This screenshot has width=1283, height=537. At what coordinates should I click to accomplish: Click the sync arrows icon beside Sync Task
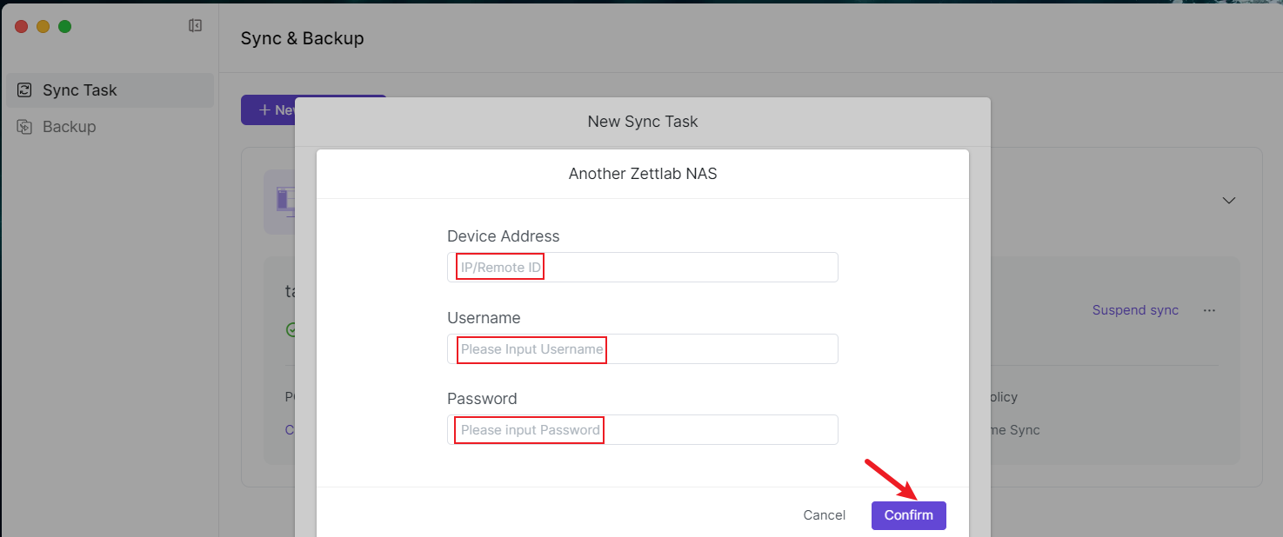[x=24, y=90]
